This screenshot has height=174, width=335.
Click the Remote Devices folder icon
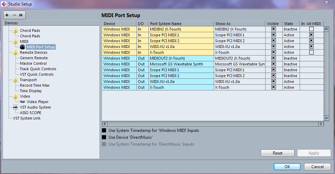(x=15, y=52)
